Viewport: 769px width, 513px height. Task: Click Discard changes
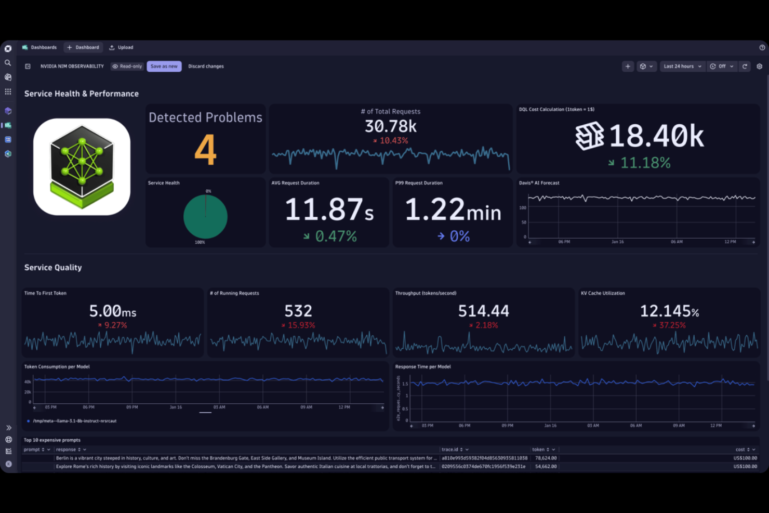[x=206, y=66]
